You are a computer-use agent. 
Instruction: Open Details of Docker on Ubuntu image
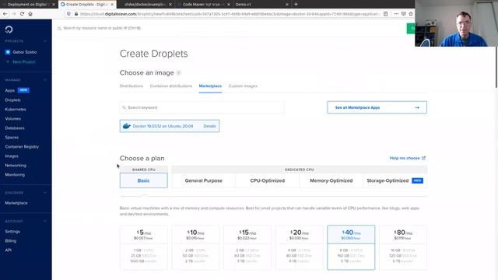(x=209, y=126)
